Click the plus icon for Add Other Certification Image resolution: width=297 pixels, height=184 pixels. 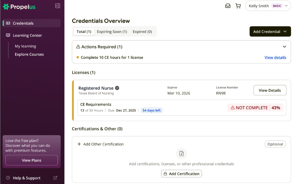[79, 144]
